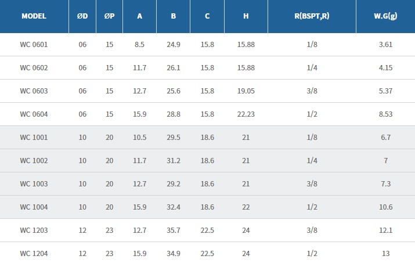Select the WC 1003 model cell
This screenshot has height=263, width=415.
pyautogui.click(x=34, y=183)
